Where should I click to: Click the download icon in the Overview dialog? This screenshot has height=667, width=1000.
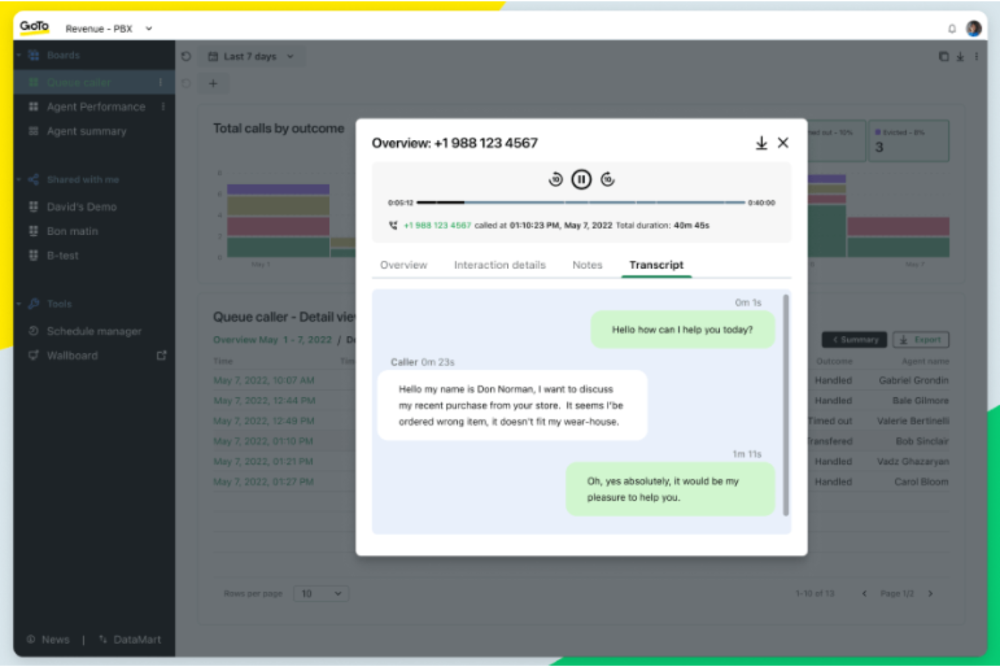(762, 143)
